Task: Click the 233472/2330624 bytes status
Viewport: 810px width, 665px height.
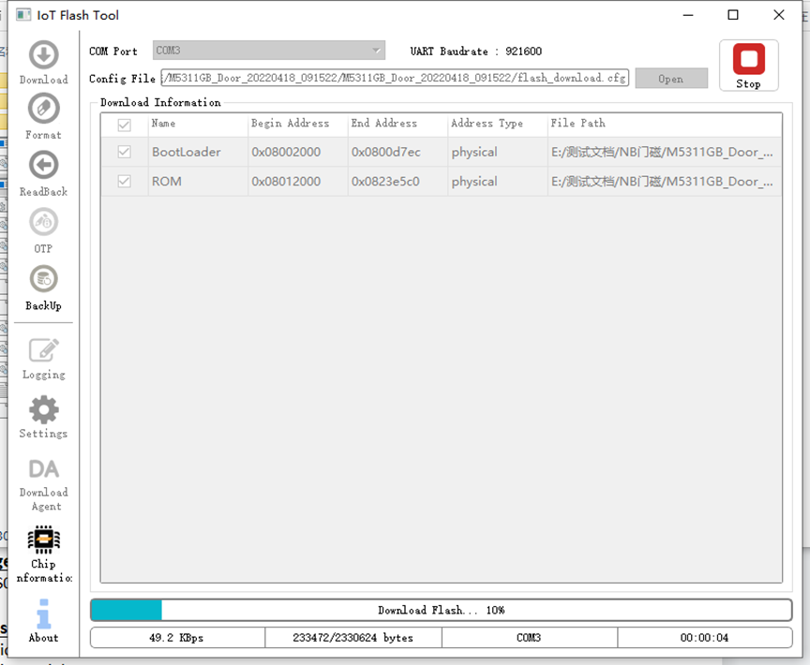Action: (352, 638)
